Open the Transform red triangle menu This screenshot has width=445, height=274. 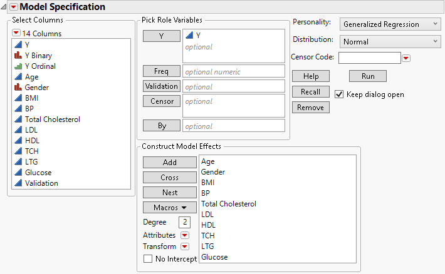tap(184, 246)
